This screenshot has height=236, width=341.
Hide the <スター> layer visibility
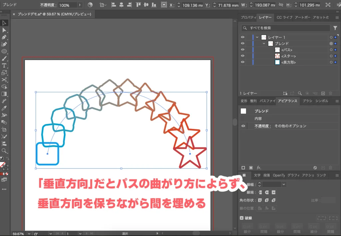pos(243,56)
